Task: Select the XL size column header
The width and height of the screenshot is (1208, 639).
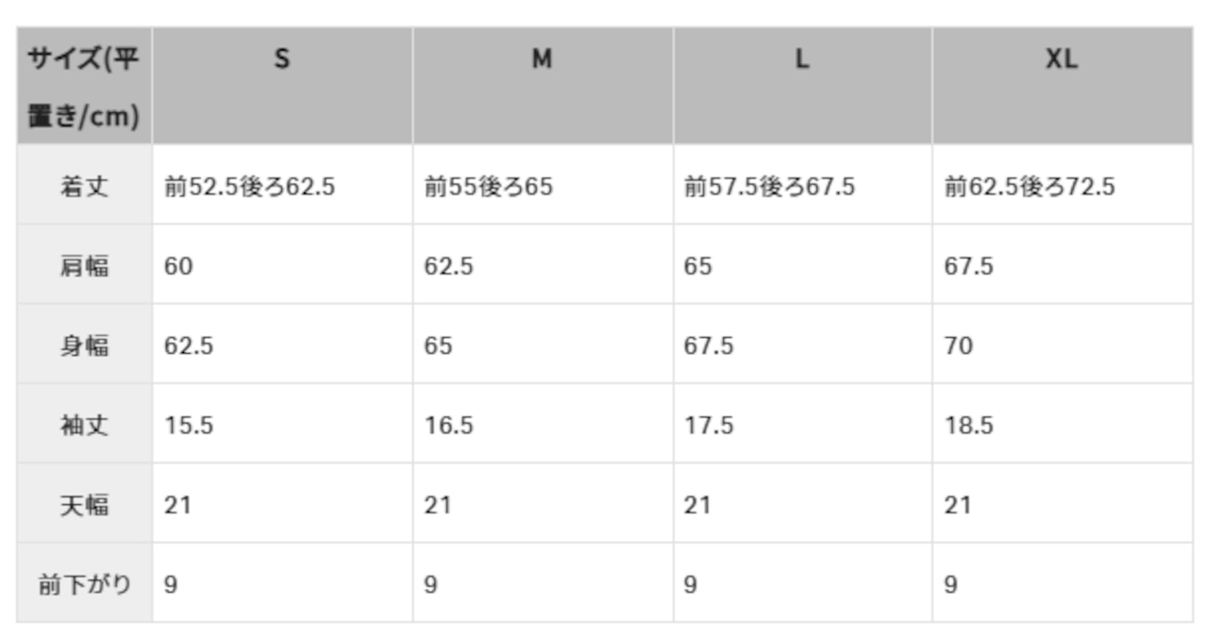Action: [x=1063, y=86]
